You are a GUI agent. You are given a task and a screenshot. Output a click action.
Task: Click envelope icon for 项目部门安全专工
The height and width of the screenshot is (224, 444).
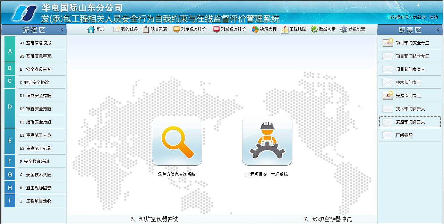388,43
